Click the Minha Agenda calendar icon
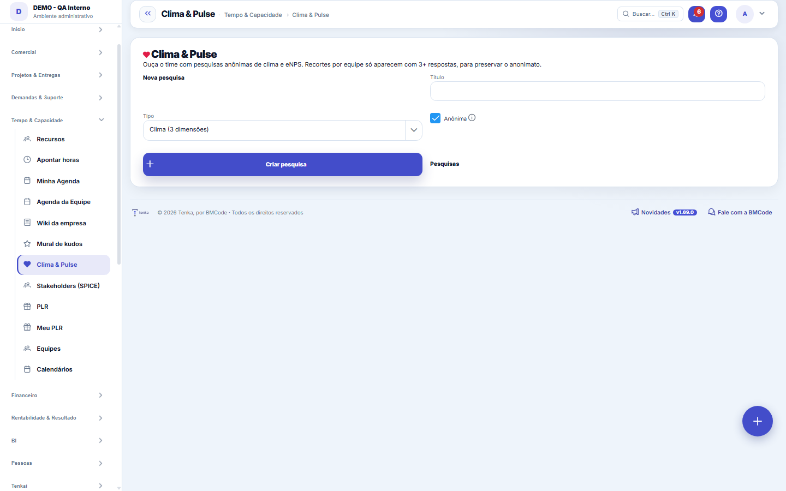This screenshot has width=786, height=491. click(x=27, y=181)
